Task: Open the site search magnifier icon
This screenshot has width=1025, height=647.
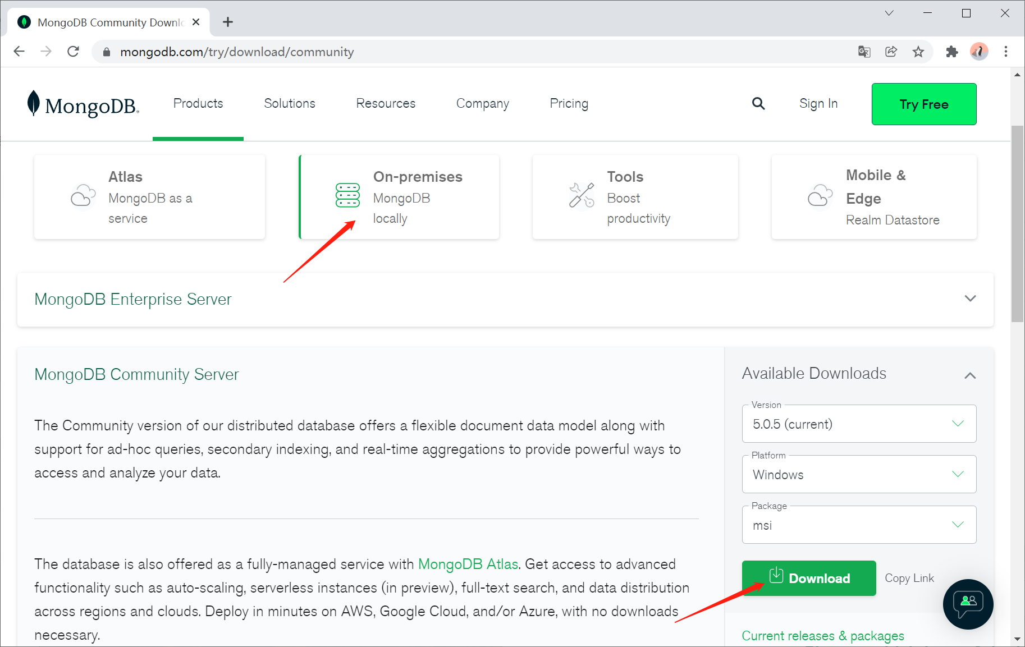Action: pos(758,103)
